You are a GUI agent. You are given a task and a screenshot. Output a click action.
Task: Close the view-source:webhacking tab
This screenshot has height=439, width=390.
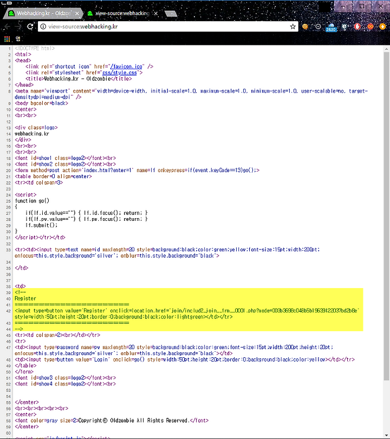[x=156, y=14]
